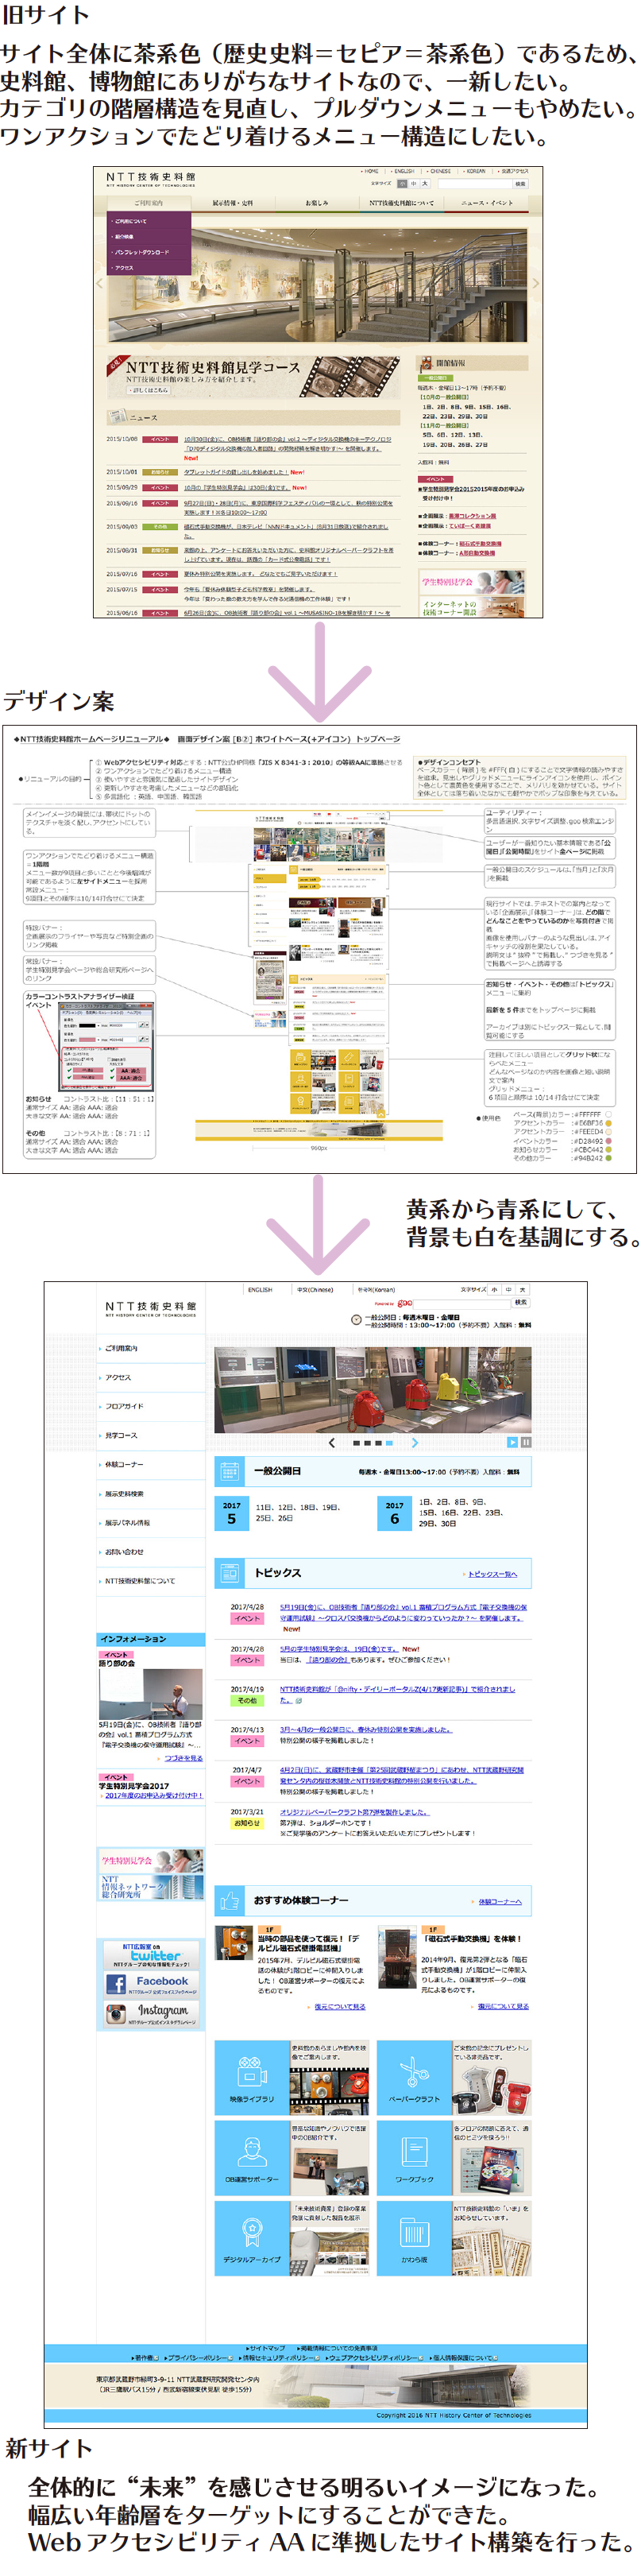Open the Instagram banner in the new site sidebar
The height and width of the screenshot is (2576, 641).
click(x=152, y=2010)
